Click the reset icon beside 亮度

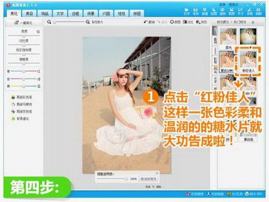click(38, 32)
